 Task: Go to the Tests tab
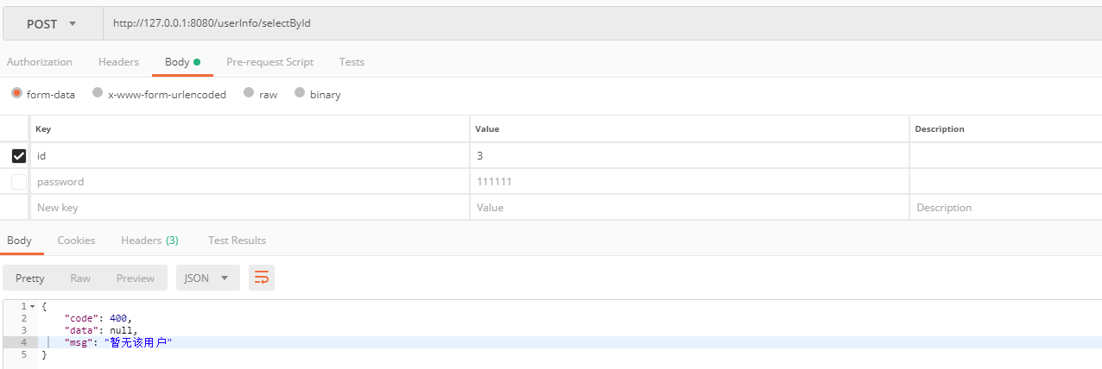pyautogui.click(x=351, y=62)
